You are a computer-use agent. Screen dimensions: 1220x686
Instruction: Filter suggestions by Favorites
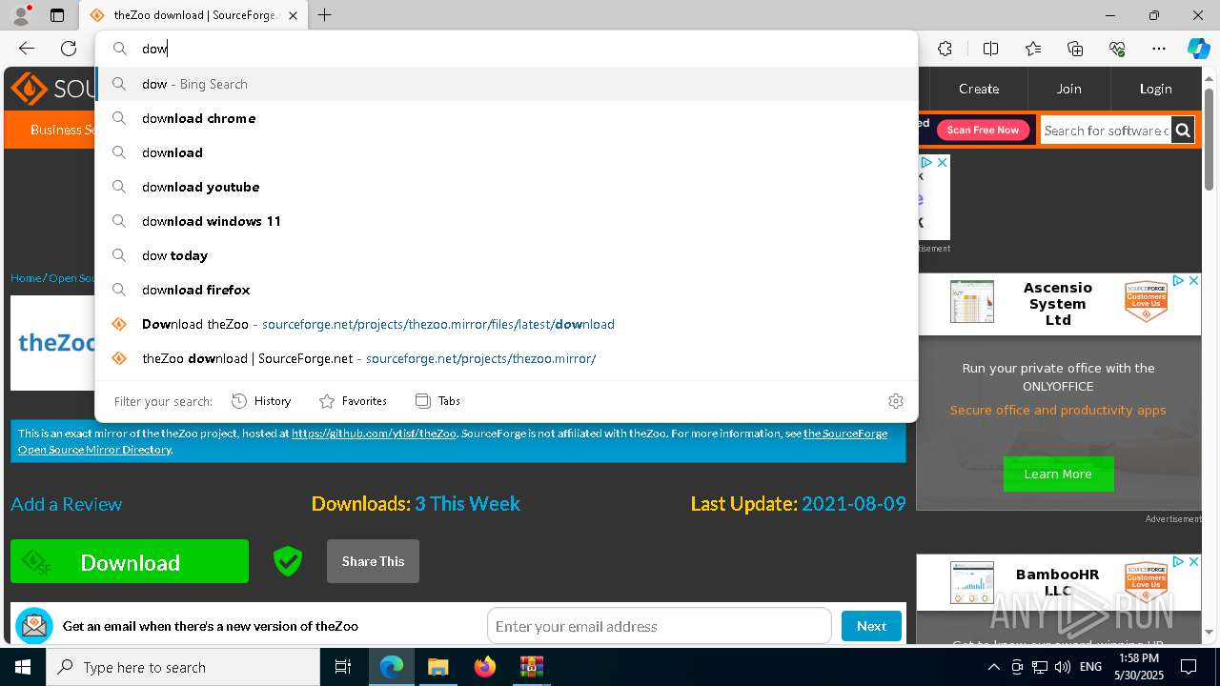(353, 401)
